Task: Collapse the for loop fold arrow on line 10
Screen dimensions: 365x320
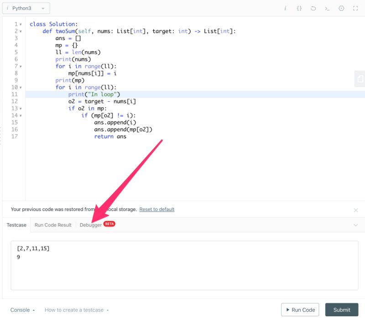Action: (x=21, y=88)
